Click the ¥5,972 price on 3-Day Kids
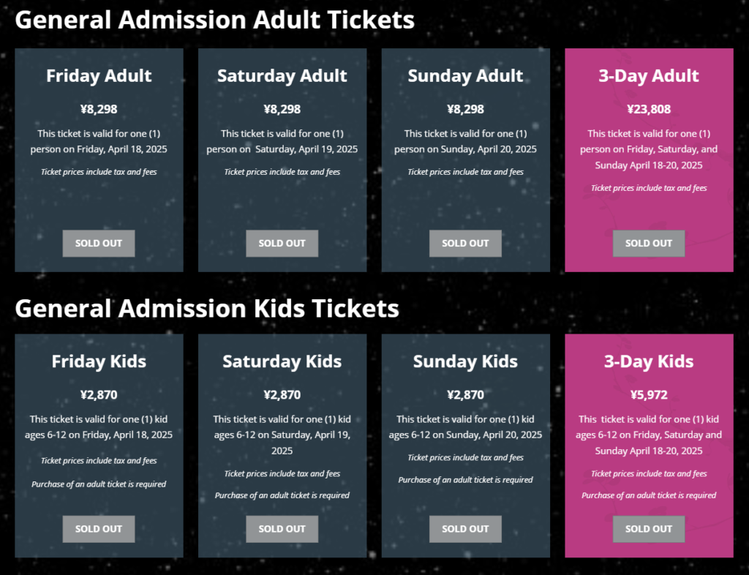 point(649,395)
